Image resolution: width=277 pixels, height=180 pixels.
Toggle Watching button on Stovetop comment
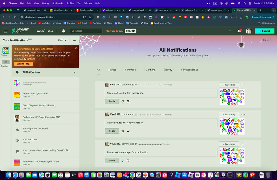tap(229, 85)
